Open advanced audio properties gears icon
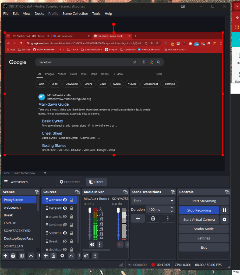This screenshot has height=275, width=240. click(86, 256)
